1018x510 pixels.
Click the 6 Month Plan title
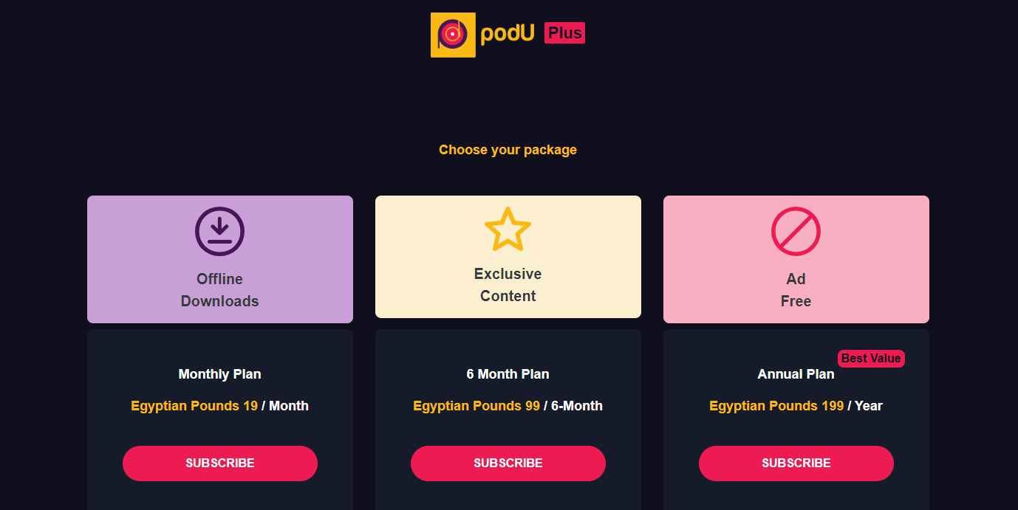(x=508, y=374)
